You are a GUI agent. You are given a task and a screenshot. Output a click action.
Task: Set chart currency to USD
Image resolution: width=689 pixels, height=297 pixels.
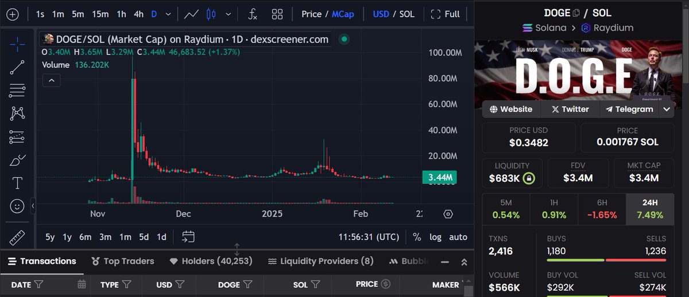pos(381,14)
